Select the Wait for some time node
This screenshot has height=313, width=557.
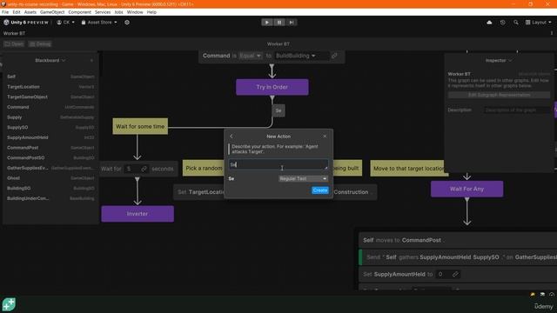point(140,126)
